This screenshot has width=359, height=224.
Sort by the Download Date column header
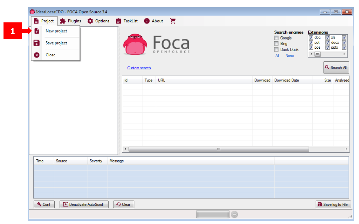pyautogui.click(x=292, y=80)
